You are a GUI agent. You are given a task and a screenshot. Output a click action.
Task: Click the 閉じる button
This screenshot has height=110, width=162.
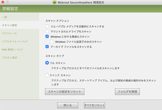[68, 105]
